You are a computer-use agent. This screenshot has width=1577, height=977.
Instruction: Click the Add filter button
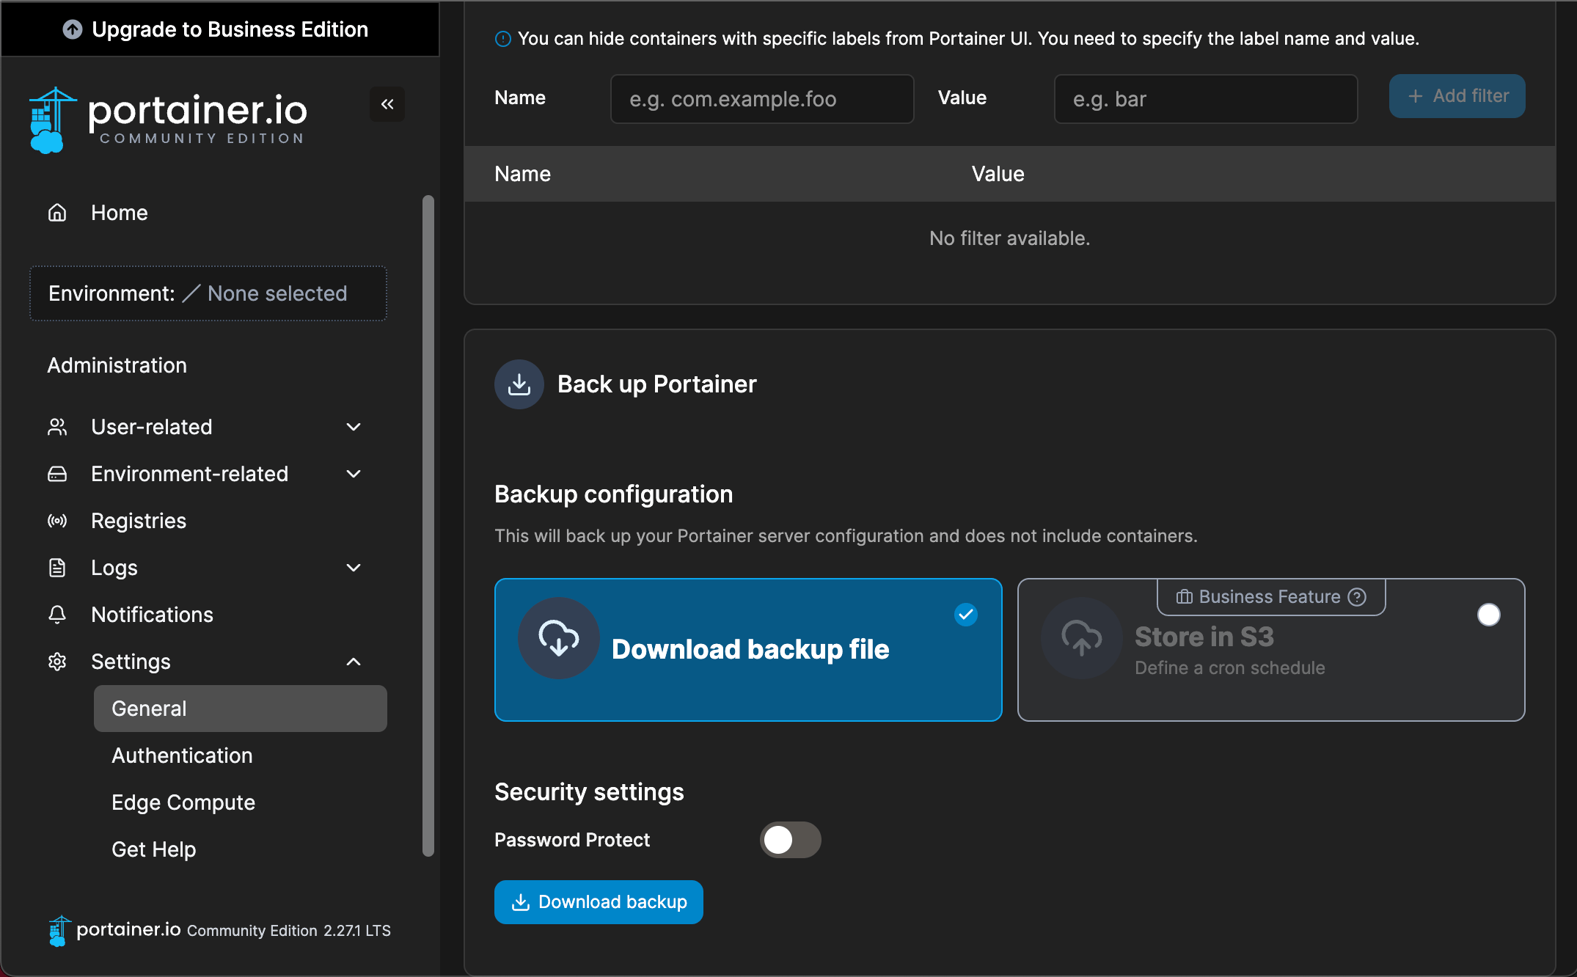[x=1457, y=96]
